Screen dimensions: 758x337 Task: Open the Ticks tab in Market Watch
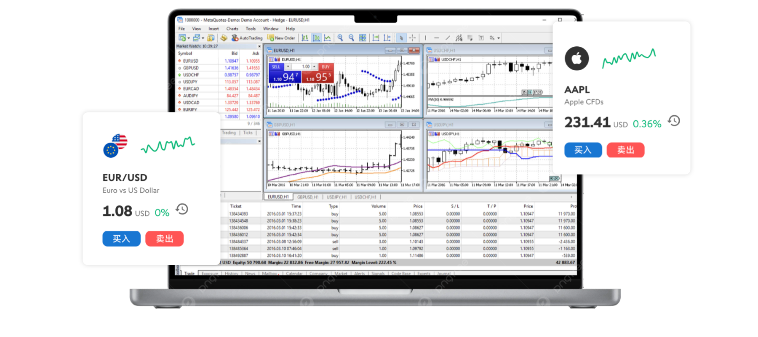coord(248,133)
